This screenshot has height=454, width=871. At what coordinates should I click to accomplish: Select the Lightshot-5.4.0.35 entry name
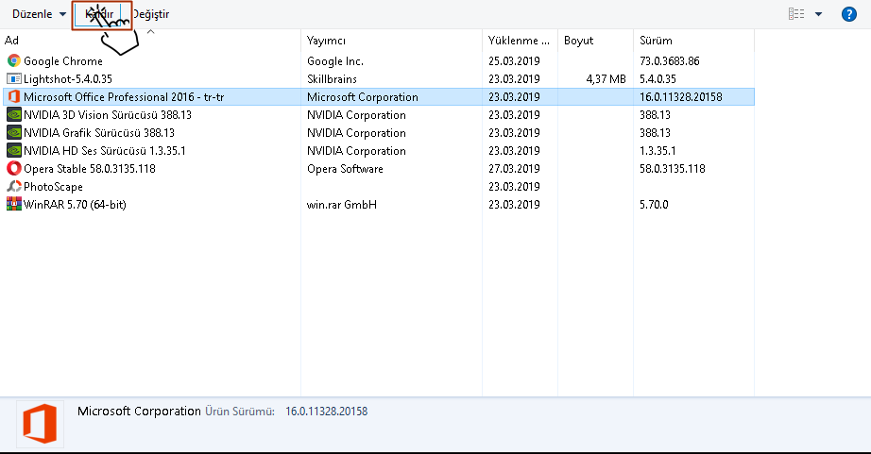[x=68, y=78]
